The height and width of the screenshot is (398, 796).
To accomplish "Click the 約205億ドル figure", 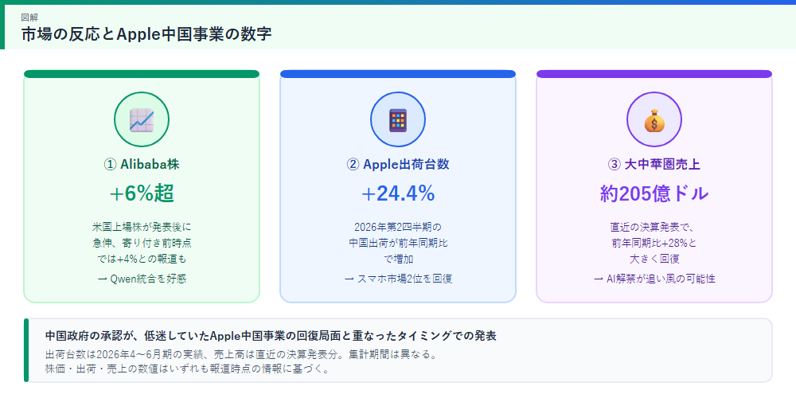I will pyautogui.click(x=654, y=193).
